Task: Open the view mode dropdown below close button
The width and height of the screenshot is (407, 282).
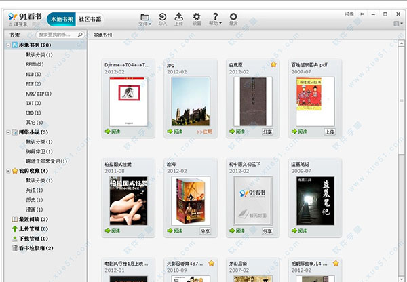Action: click(x=398, y=24)
